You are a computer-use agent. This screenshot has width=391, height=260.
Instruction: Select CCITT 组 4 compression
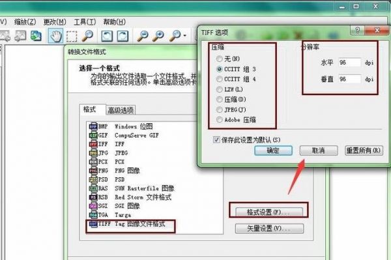[219, 79]
